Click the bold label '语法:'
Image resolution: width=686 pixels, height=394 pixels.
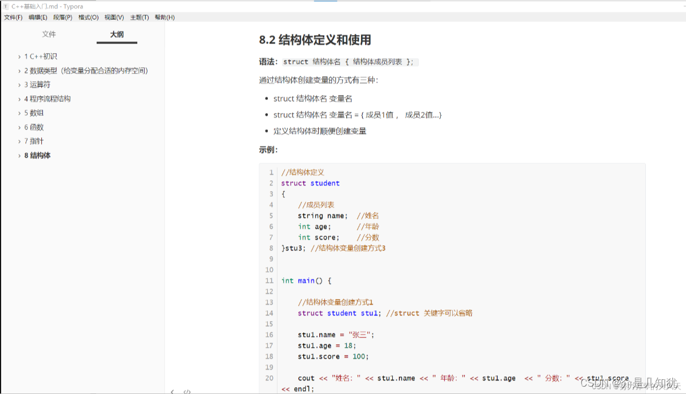[x=270, y=62]
